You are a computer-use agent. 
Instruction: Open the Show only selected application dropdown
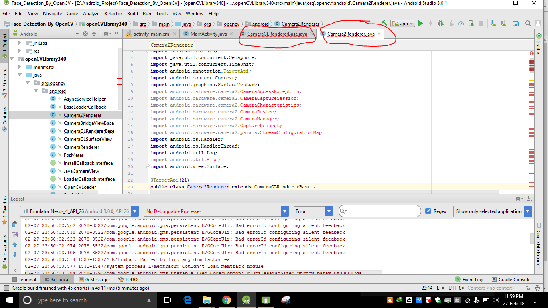tap(492, 211)
